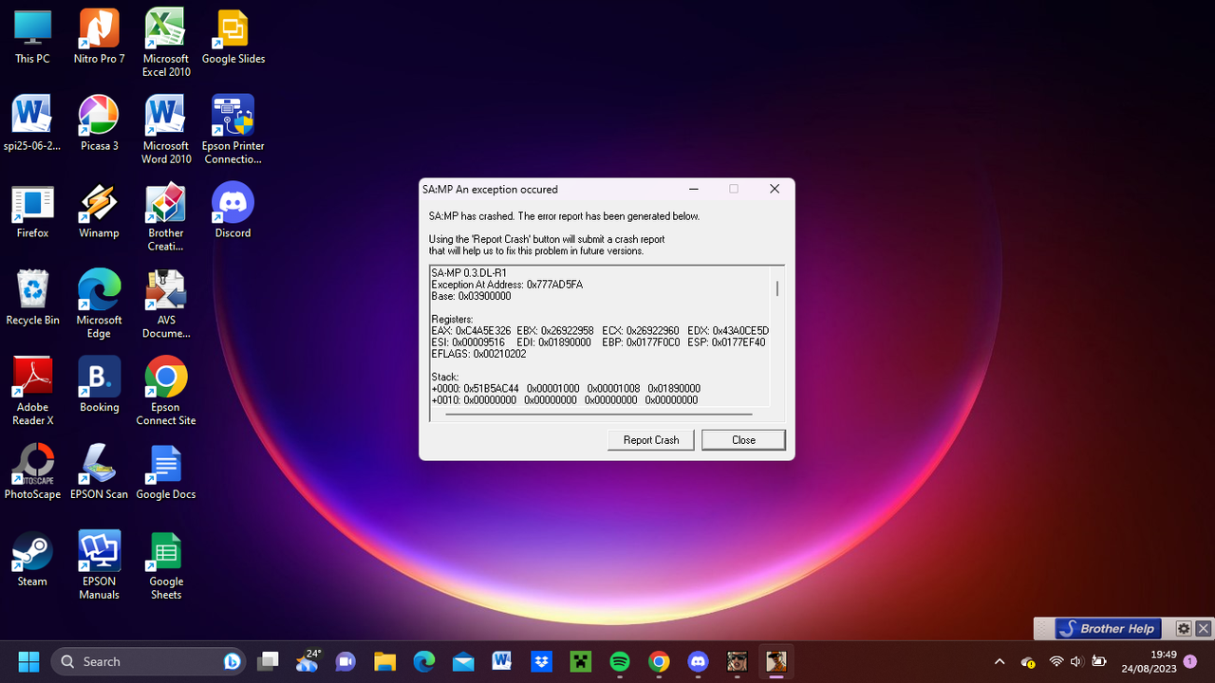The width and height of the screenshot is (1215, 683).
Task: Open Wi-Fi network settings in tray
Action: click(1056, 661)
